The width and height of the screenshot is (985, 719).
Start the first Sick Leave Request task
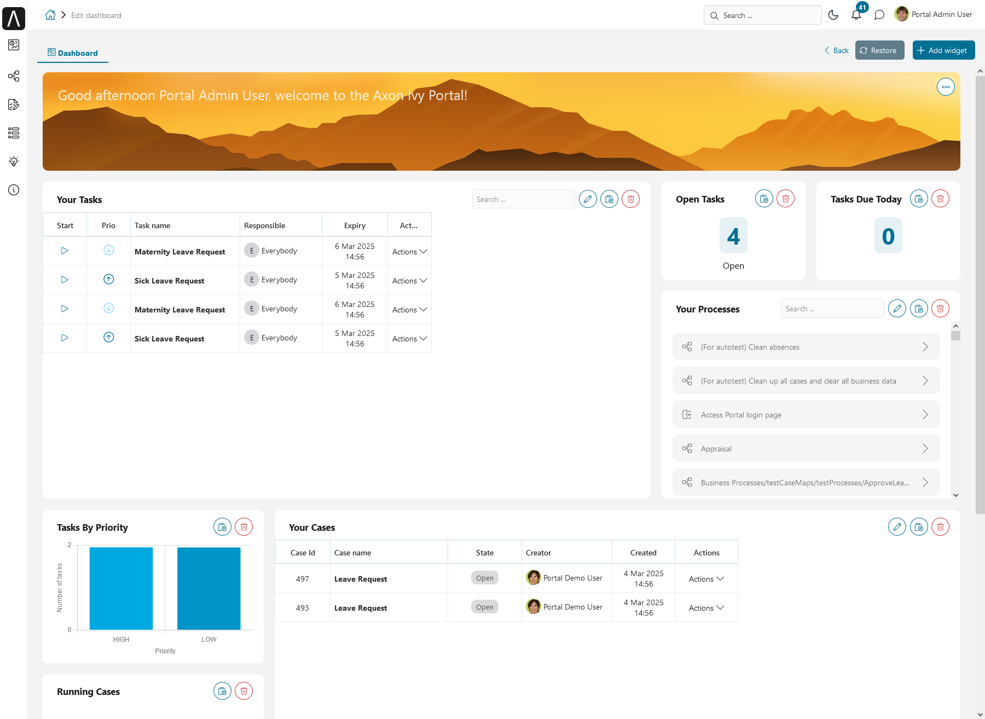tap(65, 280)
